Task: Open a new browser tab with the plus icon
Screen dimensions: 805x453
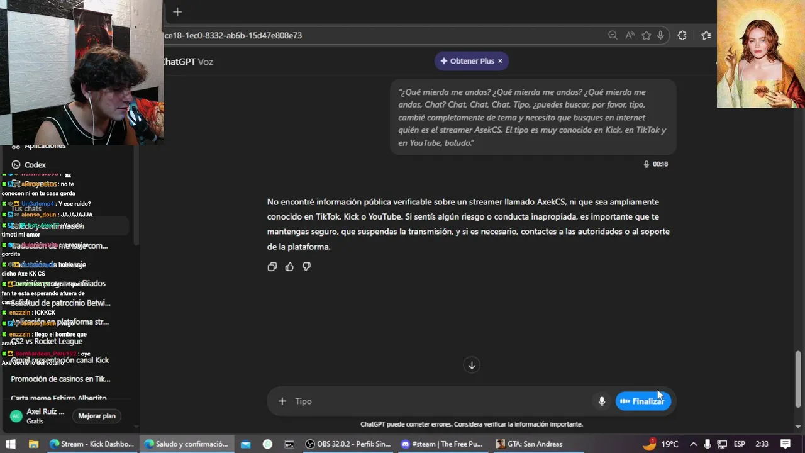Action: click(177, 12)
